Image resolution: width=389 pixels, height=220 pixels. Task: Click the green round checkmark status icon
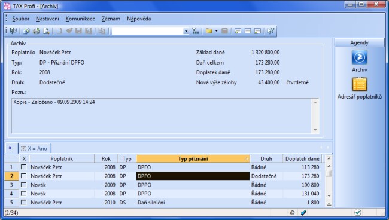click(x=358, y=212)
